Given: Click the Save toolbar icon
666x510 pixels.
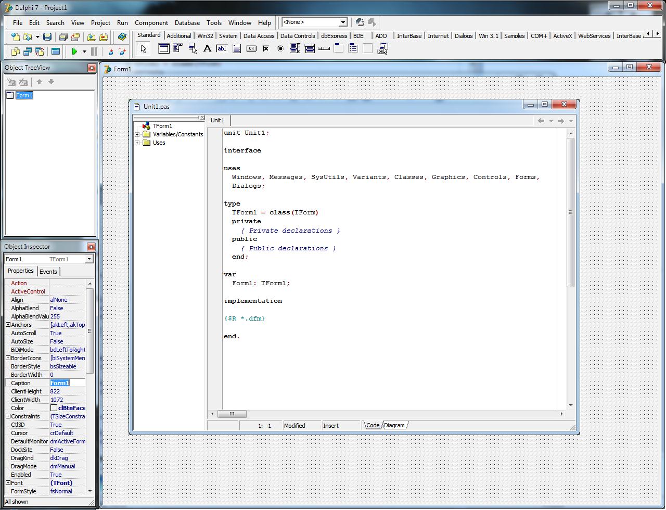Looking at the screenshot, I should point(47,37).
